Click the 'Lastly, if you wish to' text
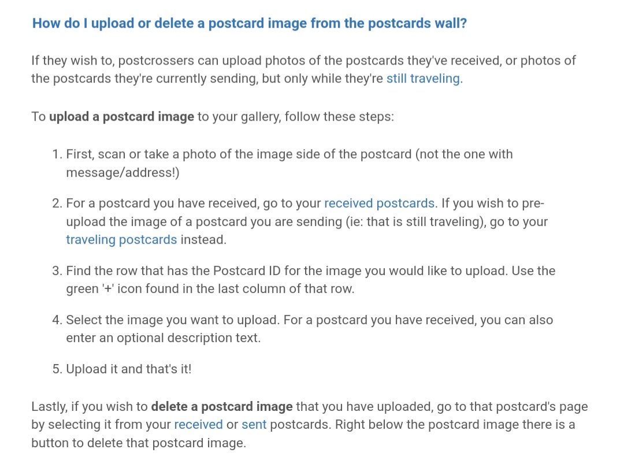 tap(90, 406)
